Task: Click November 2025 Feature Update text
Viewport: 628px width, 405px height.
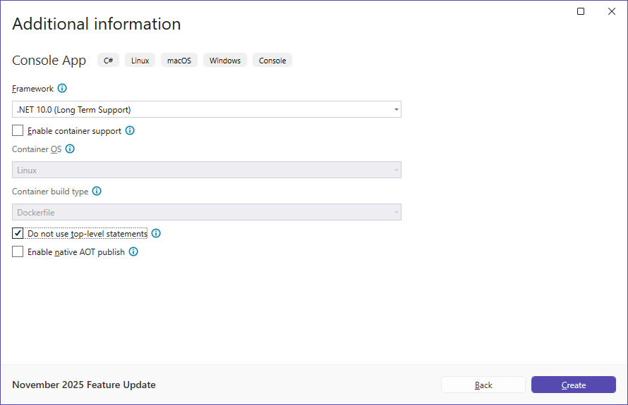Action: [x=84, y=385]
